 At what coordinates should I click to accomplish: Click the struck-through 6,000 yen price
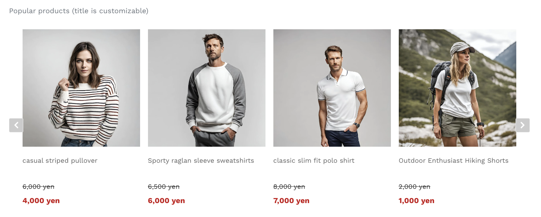point(38,187)
